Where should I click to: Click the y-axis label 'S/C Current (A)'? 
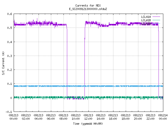3,63
